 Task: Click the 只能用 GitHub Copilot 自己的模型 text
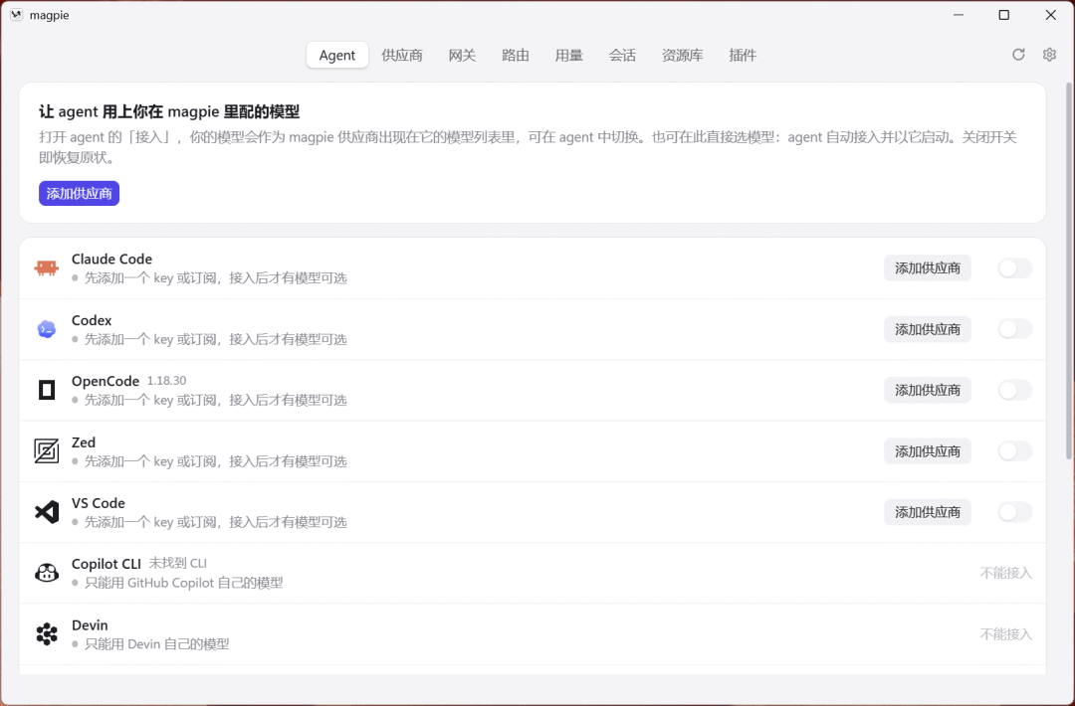pos(184,584)
